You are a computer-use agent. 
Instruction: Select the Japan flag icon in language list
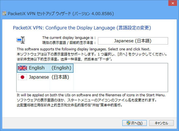click(x=22, y=77)
